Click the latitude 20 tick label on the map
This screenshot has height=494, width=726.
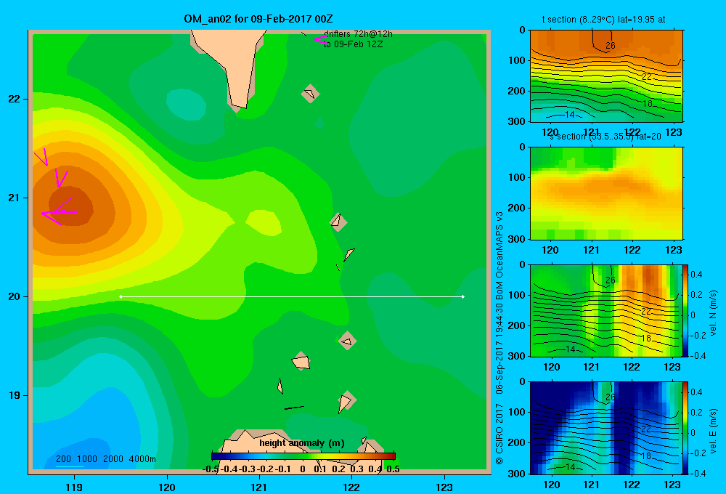pos(14,296)
